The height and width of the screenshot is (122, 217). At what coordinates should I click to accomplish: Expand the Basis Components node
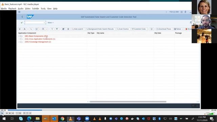19,36
